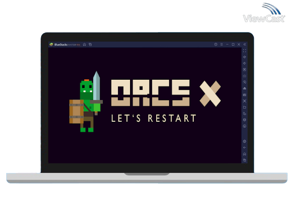Click the Android back arrow in sidebar
The image size is (291, 200).
point(245,148)
